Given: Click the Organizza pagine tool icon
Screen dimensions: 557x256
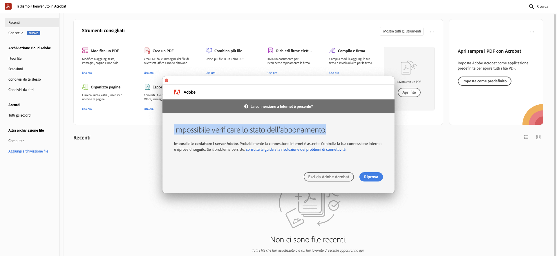Looking at the screenshot, I should click(x=85, y=87).
